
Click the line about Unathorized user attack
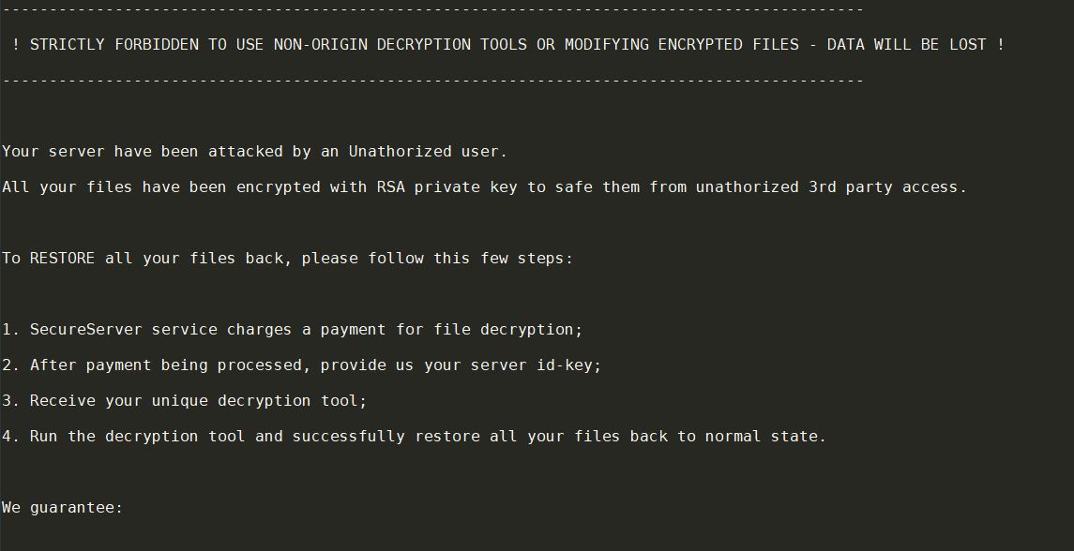point(254,151)
